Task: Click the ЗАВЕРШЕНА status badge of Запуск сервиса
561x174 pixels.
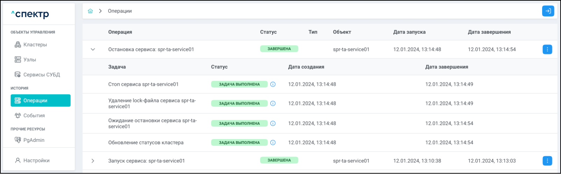Action: coord(279,160)
